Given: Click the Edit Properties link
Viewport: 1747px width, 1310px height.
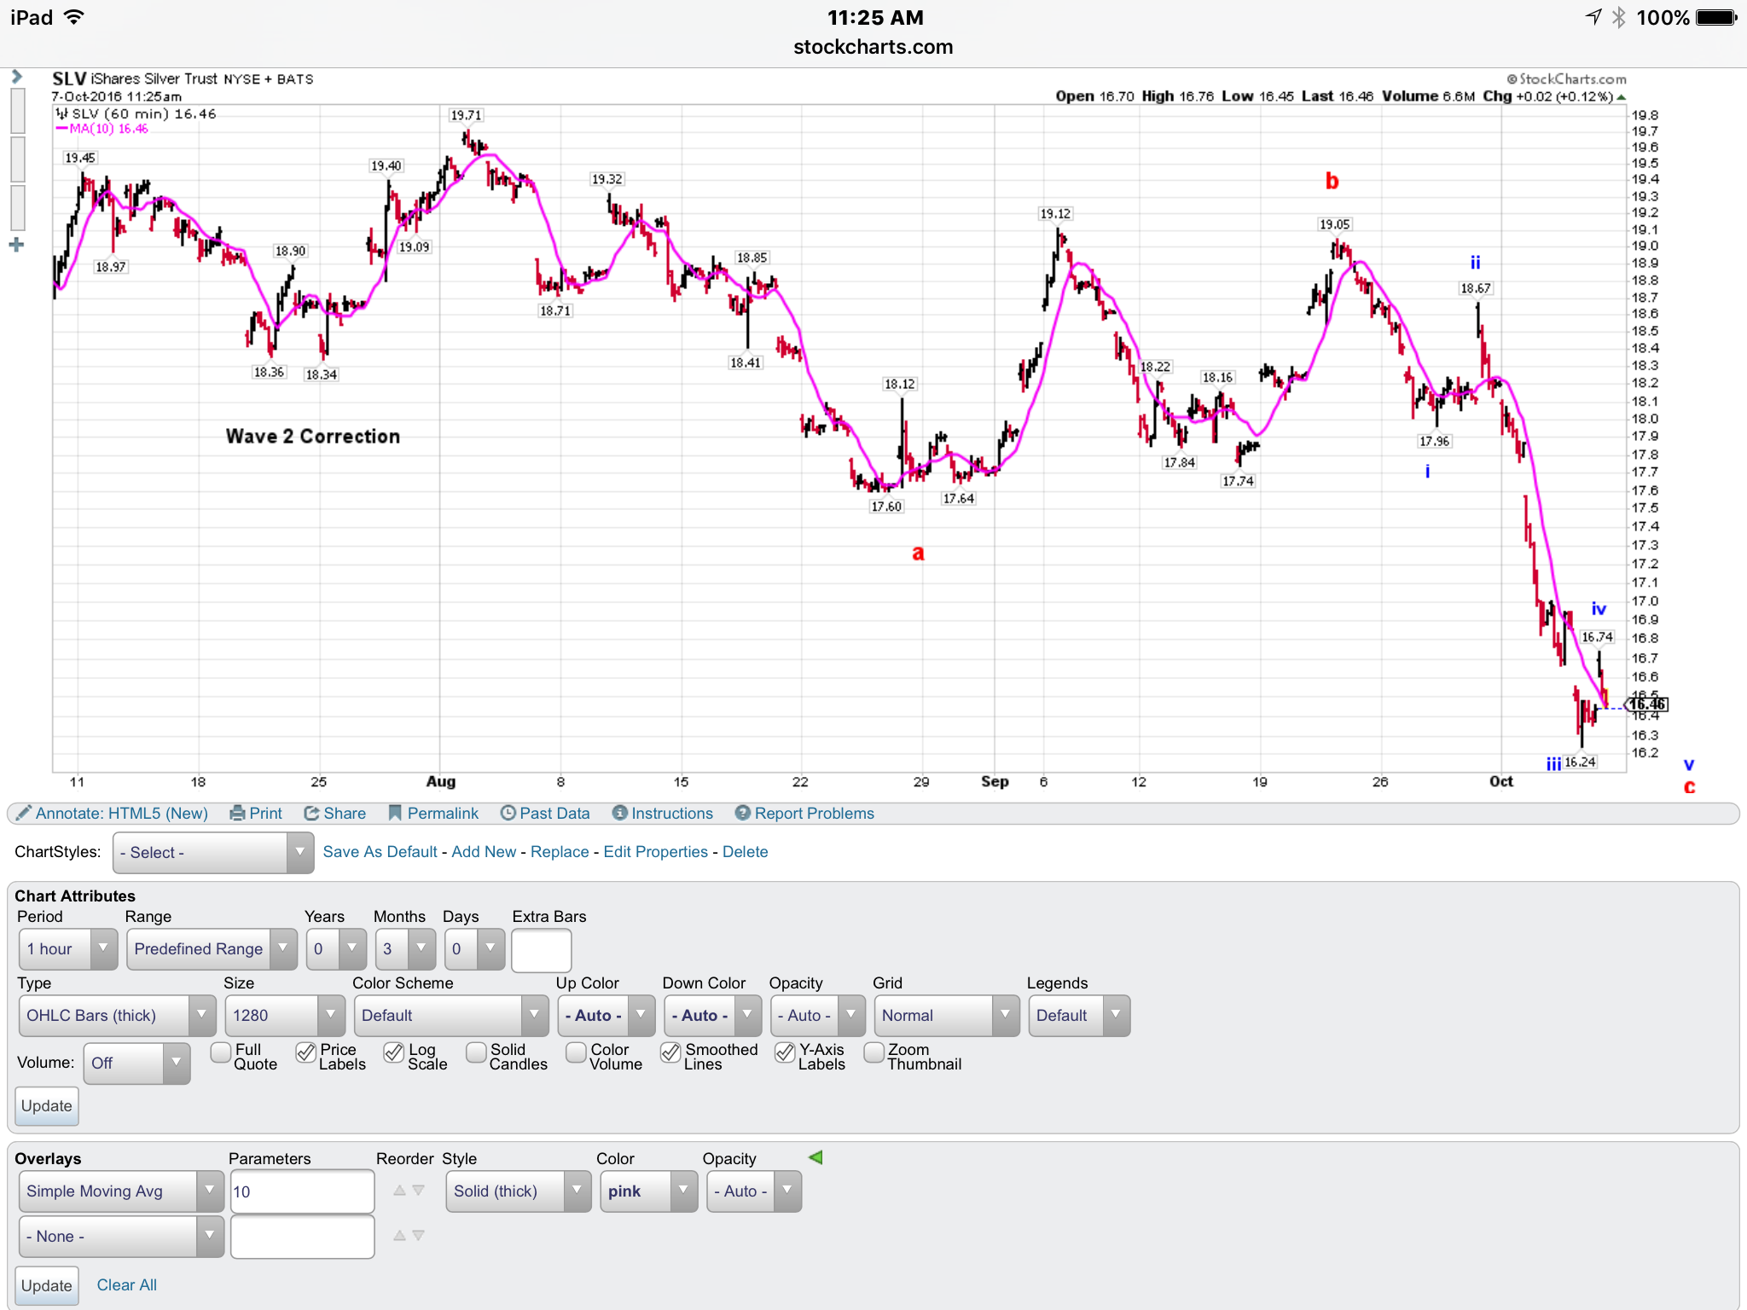Looking at the screenshot, I should coord(655,852).
